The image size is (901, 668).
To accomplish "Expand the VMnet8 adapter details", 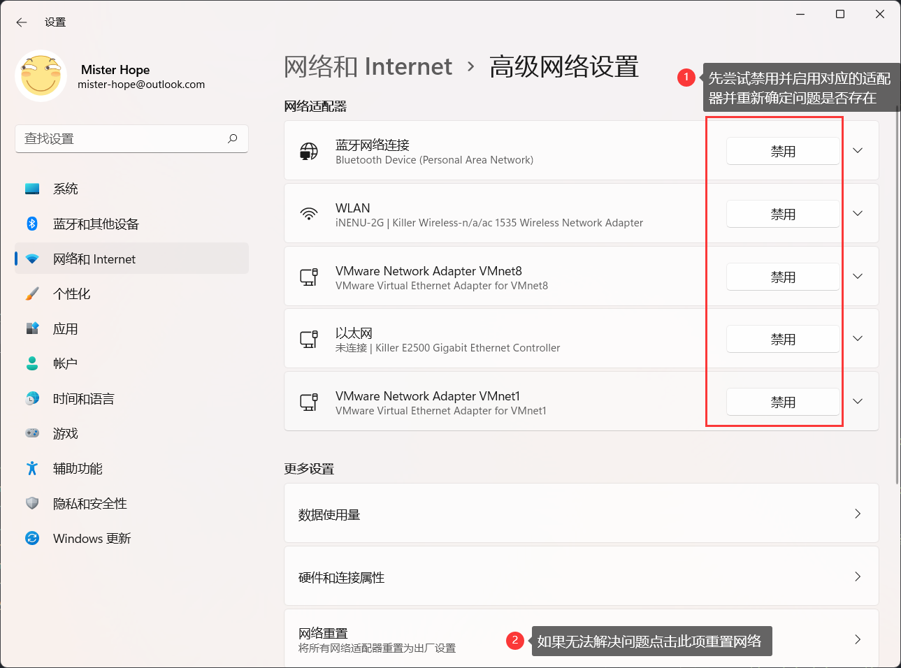I will [858, 277].
